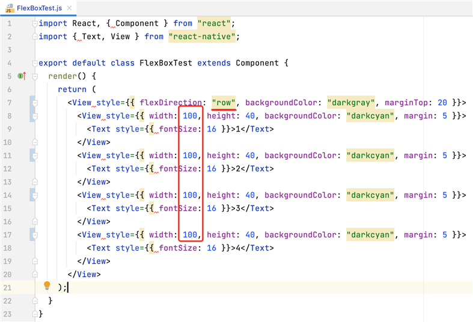Click the "darkgray" color string on line 7
Screen dimensions: 473x322
[x=351, y=103]
